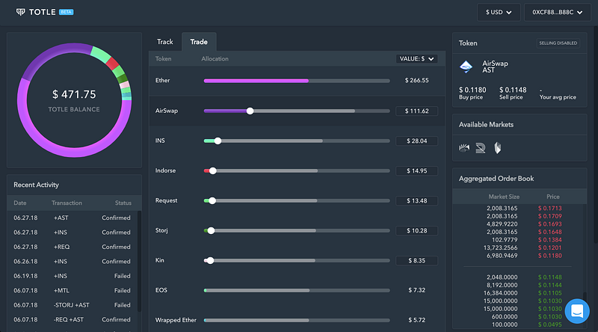This screenshot has width=598, height=332.
Task: Click the Request $ 13.48 value field
Action: point(416,200)
